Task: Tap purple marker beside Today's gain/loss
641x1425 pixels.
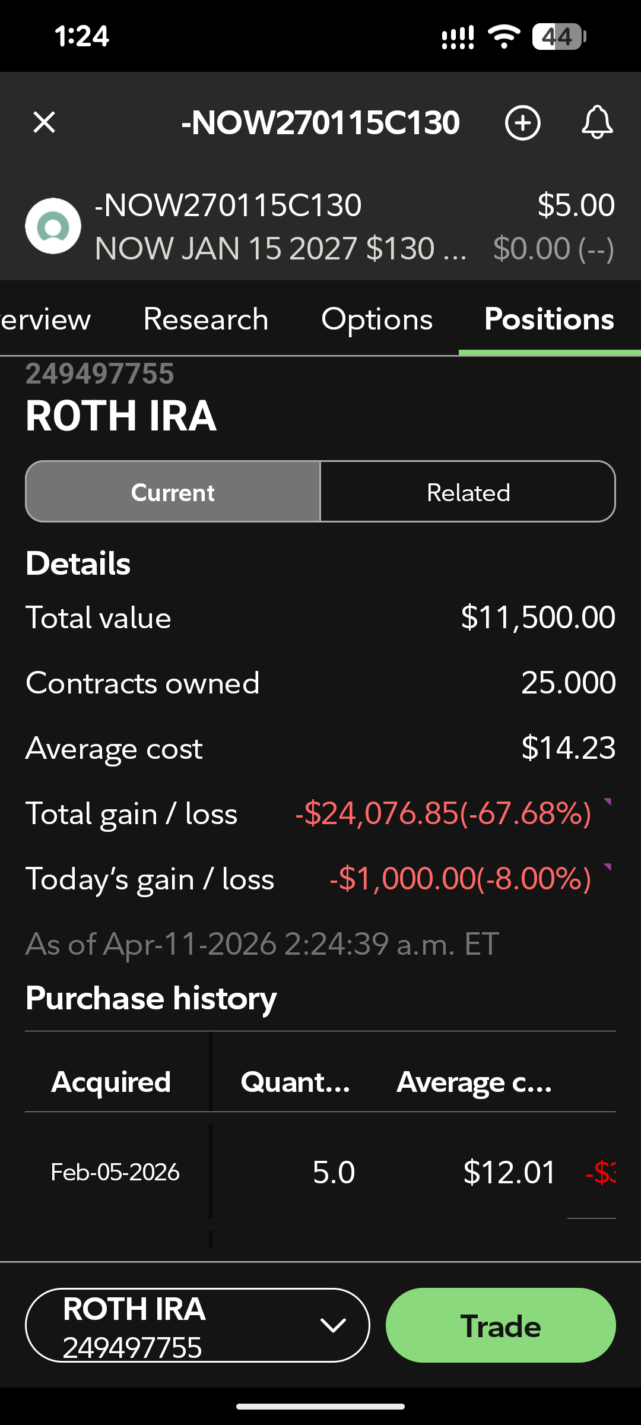Action: pos(607,868)
